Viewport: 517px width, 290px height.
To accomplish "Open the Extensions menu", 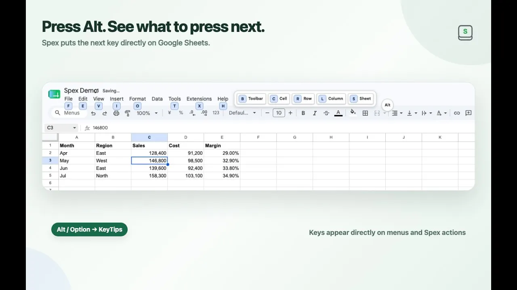I will click(199, 99).
